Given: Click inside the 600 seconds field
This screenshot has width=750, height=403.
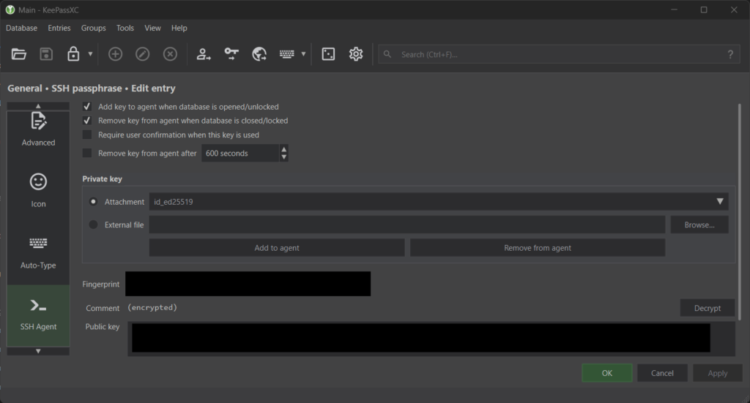Looking at the screenshot, I should click(240, 154).
